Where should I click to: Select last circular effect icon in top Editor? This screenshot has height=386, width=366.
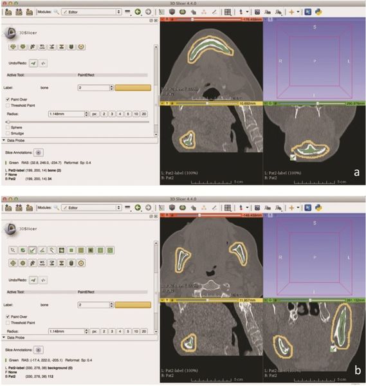(81, 46)
